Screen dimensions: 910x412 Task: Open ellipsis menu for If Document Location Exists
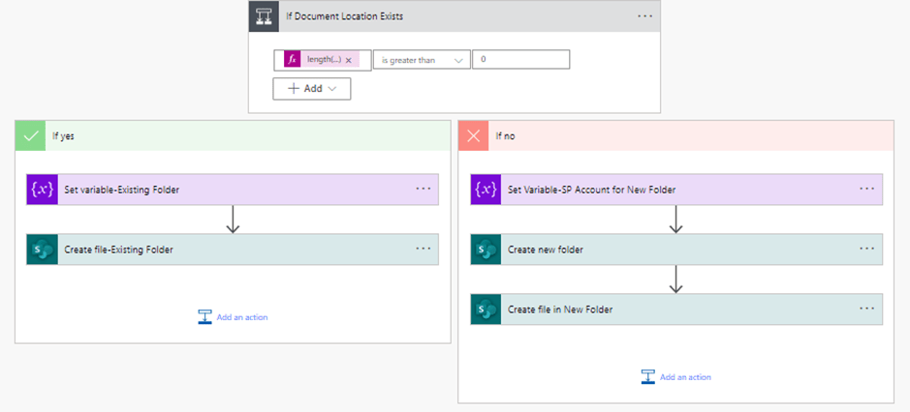(644, 15)
